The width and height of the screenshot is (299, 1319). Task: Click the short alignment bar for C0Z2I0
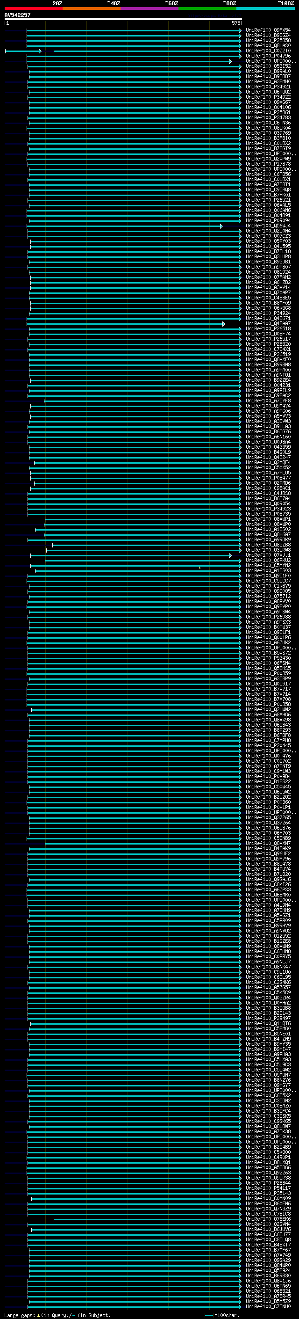(x=23, y=51)
